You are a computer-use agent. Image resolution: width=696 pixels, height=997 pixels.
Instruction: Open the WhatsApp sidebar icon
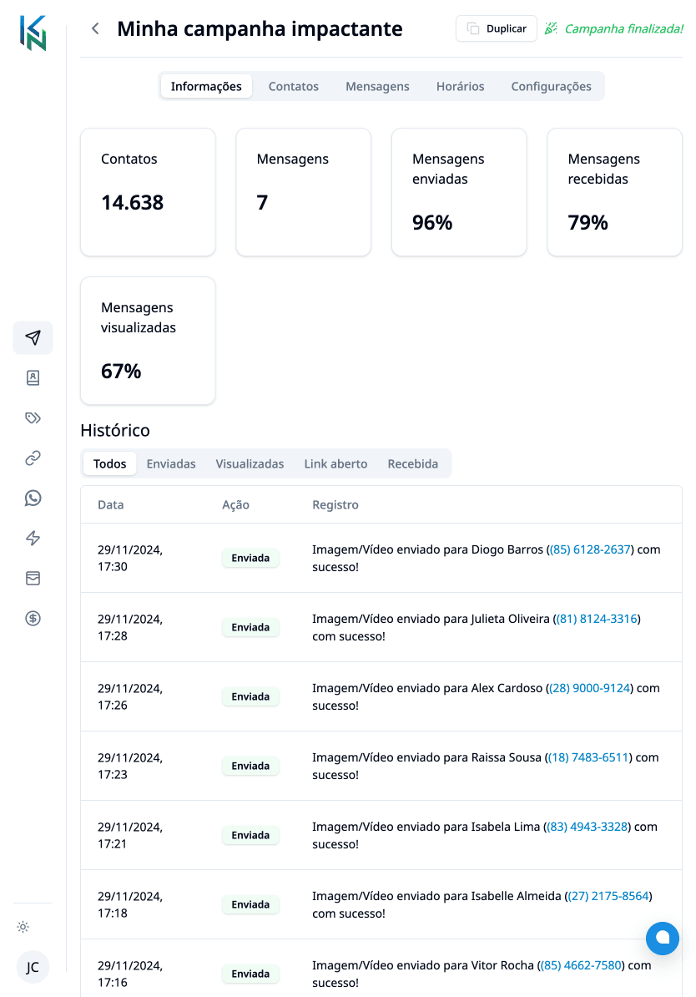point(33,498)
